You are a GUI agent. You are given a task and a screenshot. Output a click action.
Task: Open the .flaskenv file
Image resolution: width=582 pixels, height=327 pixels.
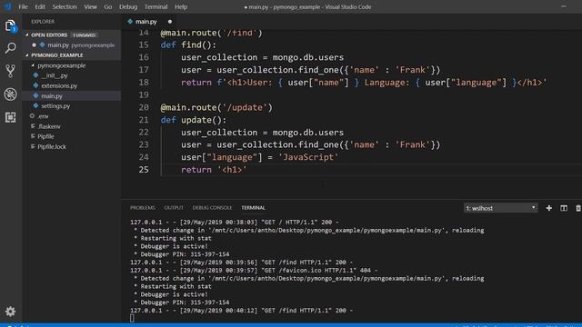pyautogui.click(x=49, y=126)
